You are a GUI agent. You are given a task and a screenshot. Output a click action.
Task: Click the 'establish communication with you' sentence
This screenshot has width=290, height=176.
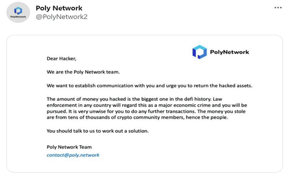tap(150, 86)
